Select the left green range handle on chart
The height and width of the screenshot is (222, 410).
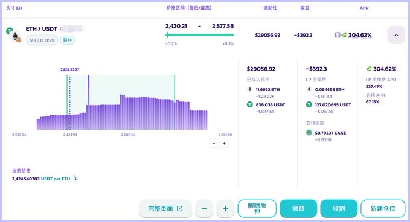point(67,102)
